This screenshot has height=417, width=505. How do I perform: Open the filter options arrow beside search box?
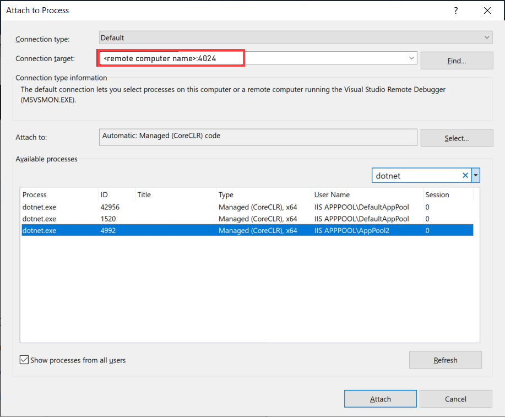point(475,175)
